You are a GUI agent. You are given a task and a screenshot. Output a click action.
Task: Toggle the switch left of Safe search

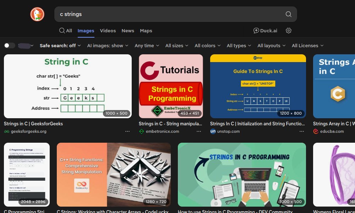pos(10,45)
